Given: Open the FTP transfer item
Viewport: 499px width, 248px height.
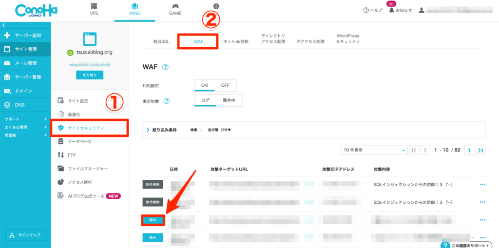Looking at the screenshot, I should [x=90, y=155].
